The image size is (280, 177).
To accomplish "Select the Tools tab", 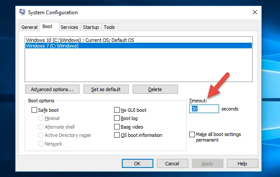I will [109, 27].
